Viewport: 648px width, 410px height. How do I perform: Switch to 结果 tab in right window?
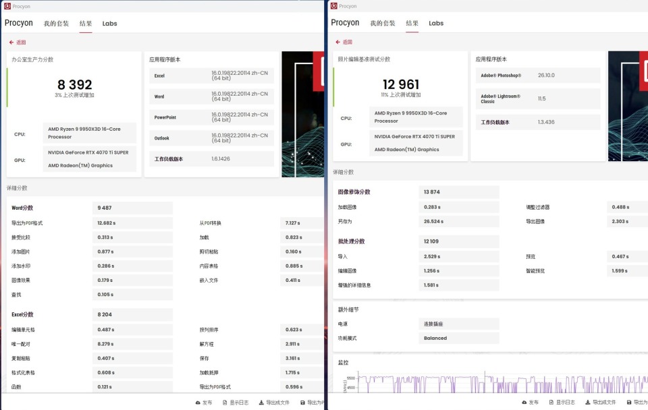click(412, 23)
